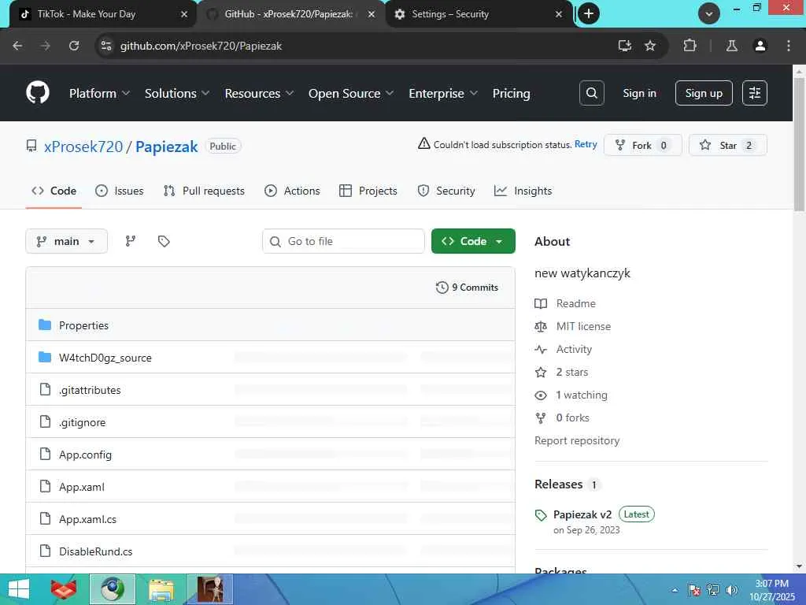
Task: Open a new tab with the plus button
Action: point(589,14)
